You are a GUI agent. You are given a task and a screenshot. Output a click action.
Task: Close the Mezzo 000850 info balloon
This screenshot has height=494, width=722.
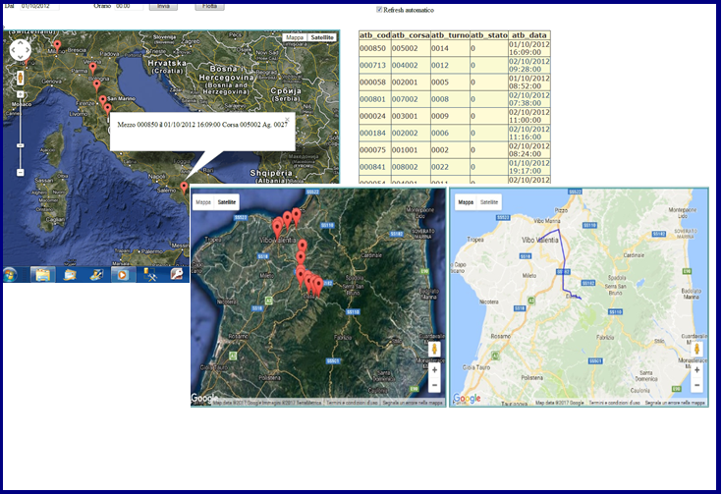pos(287,119)
